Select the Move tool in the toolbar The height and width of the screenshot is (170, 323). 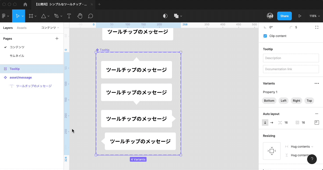point(17,16)
